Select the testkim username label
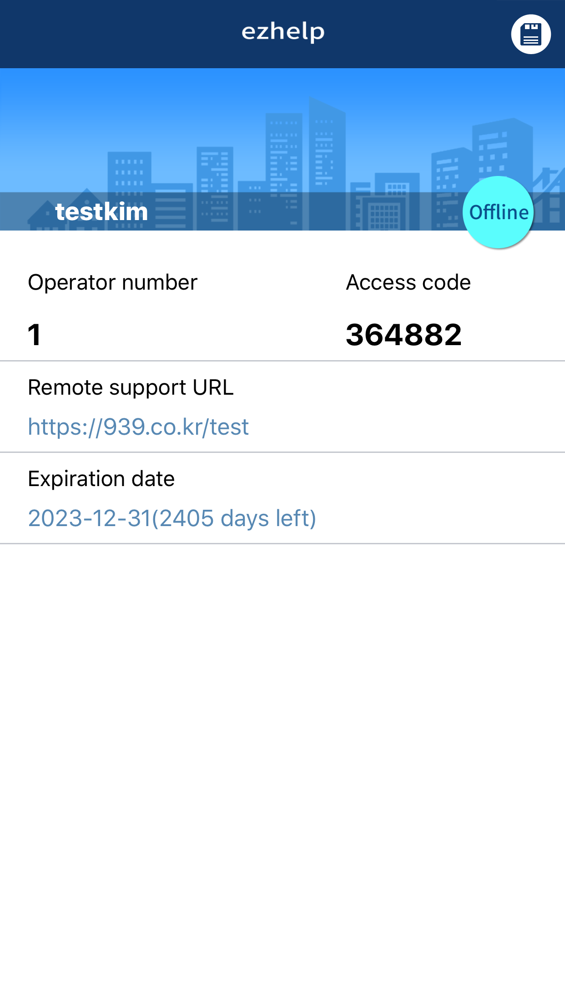 pos(101,212)
